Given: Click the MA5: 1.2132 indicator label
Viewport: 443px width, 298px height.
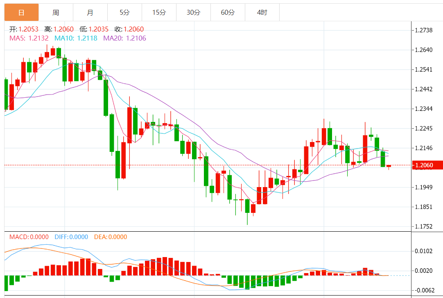Looking at the screenshot, I should click(x=29, y=38).
